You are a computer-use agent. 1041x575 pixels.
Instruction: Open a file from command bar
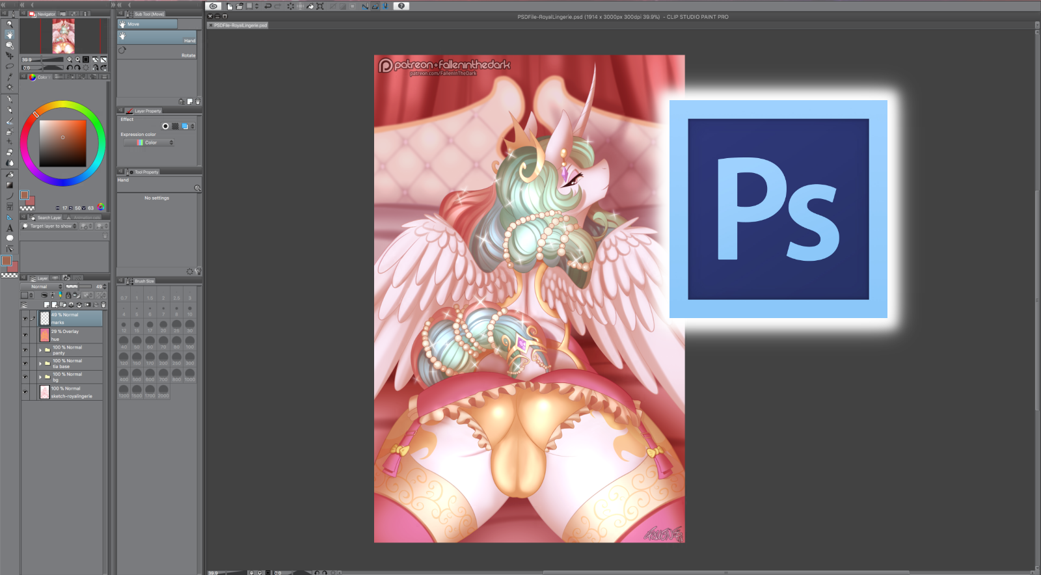coord(239,6)
